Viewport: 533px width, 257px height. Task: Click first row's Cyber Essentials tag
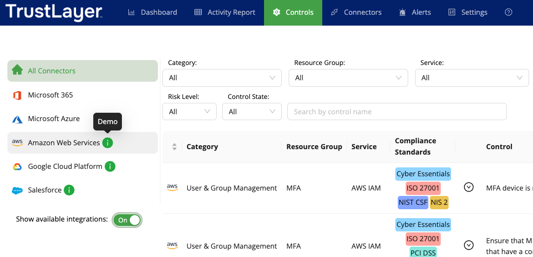423,174
